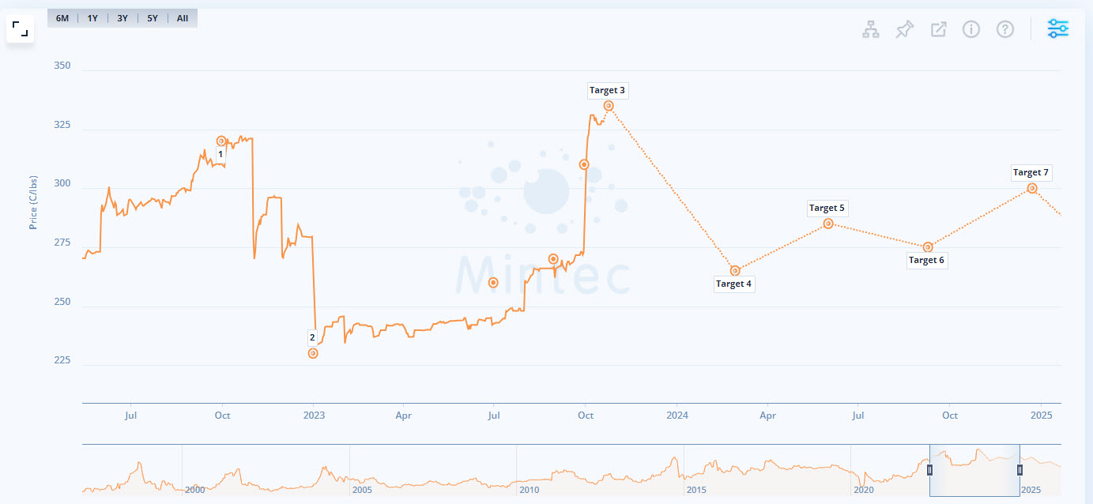Open the hierarchy tree icon
The height and width of the screenshot is (504, 1093).
[x=870, y=30]
